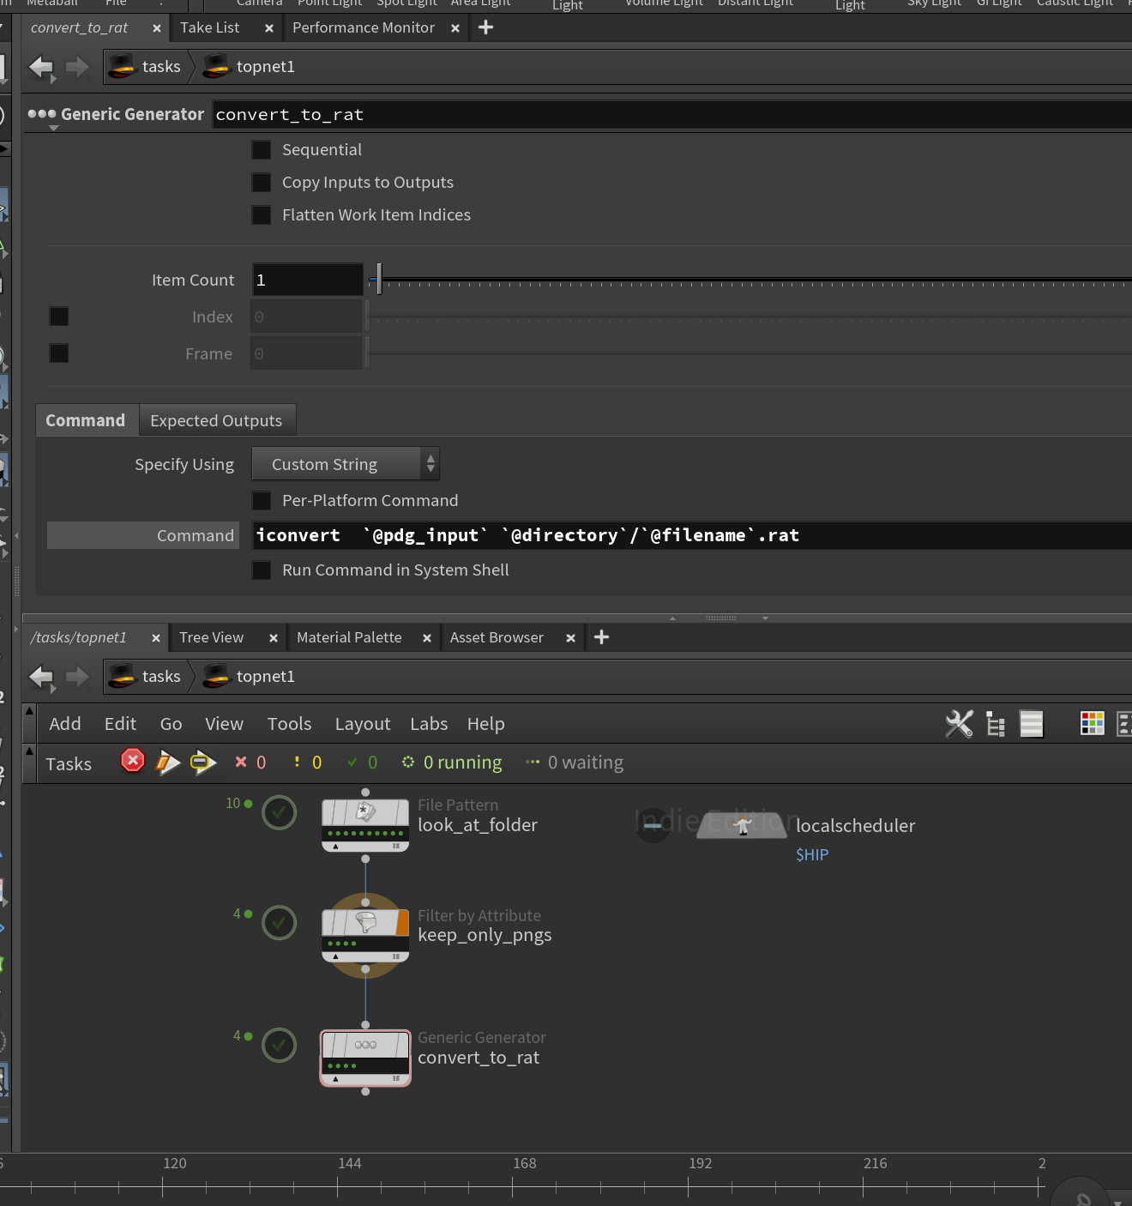Open the network editor wrench tools icon
This screenshot has height=1206, width=1132.
tap(959, 724)
